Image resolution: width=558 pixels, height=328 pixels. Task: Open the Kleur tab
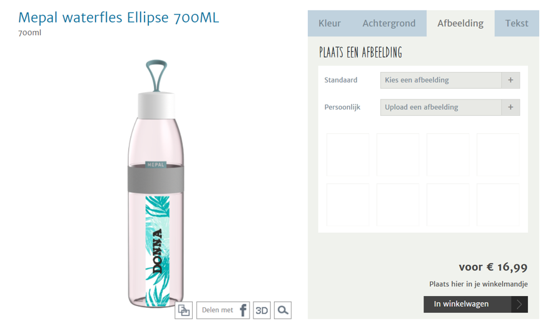pyautogui.click(x=330, y=24)
